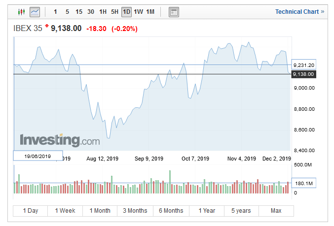The width and height of the screenshot is (334, 226).
Task: Click the (-0.20%) percent change
Action: click(125, 29)
